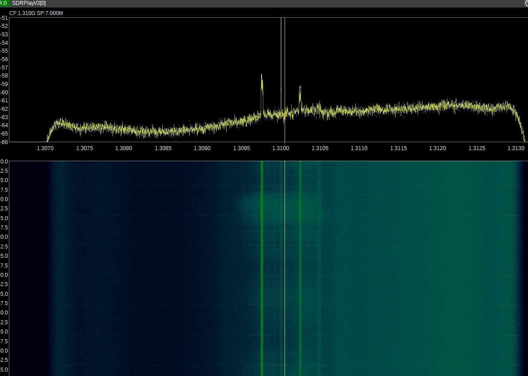
Task: Click the SDRPlayV3[0] device title
Action: click(29, 3)
